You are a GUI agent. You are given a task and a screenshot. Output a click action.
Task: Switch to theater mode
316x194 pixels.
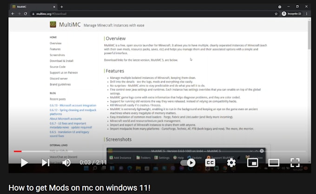coord(274,163)
